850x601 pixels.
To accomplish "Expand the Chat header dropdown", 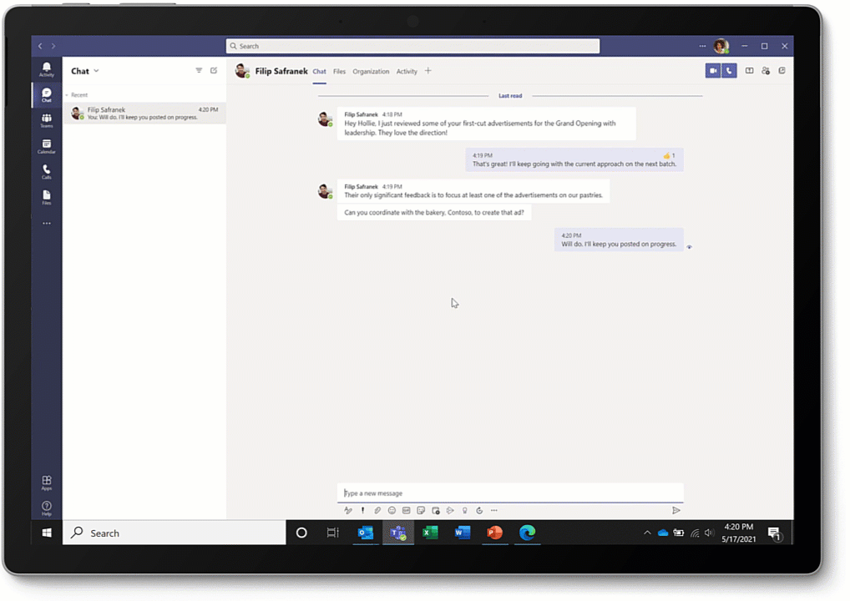I will point(97,72).
